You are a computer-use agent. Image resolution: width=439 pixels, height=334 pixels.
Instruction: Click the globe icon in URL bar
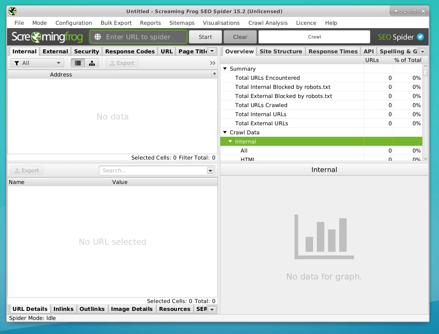(98, 37)
